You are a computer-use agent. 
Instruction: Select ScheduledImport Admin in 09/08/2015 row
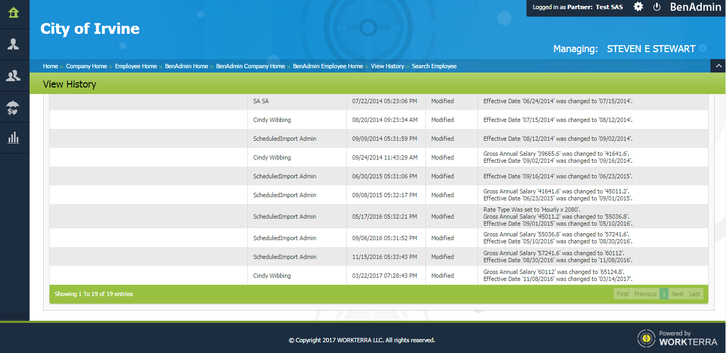coord(284,195)
